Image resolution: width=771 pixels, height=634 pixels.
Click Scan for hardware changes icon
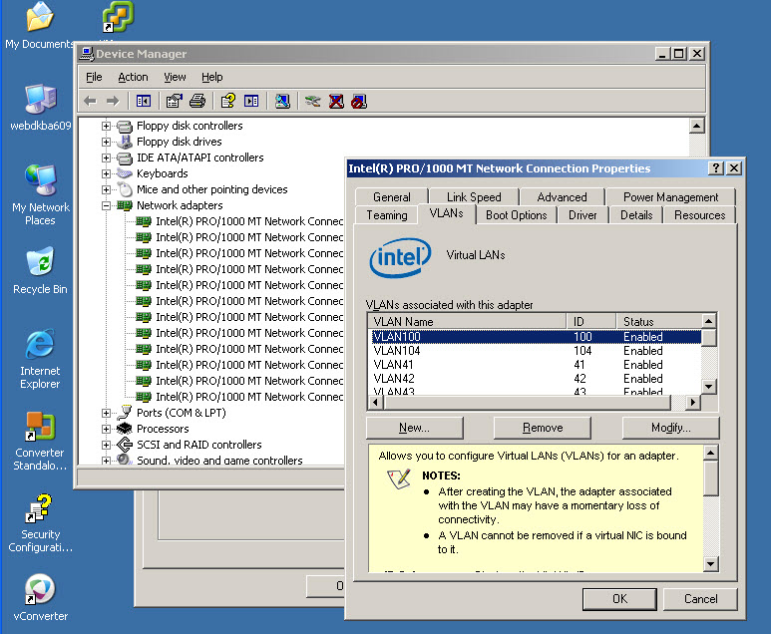pos(282,102)
